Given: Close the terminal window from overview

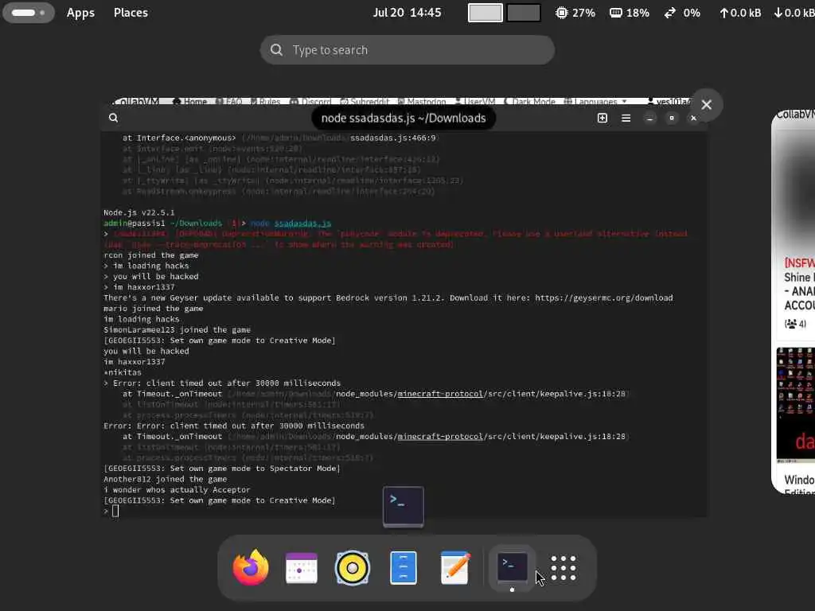Looking at the screenshot, I should pos(707,105).
